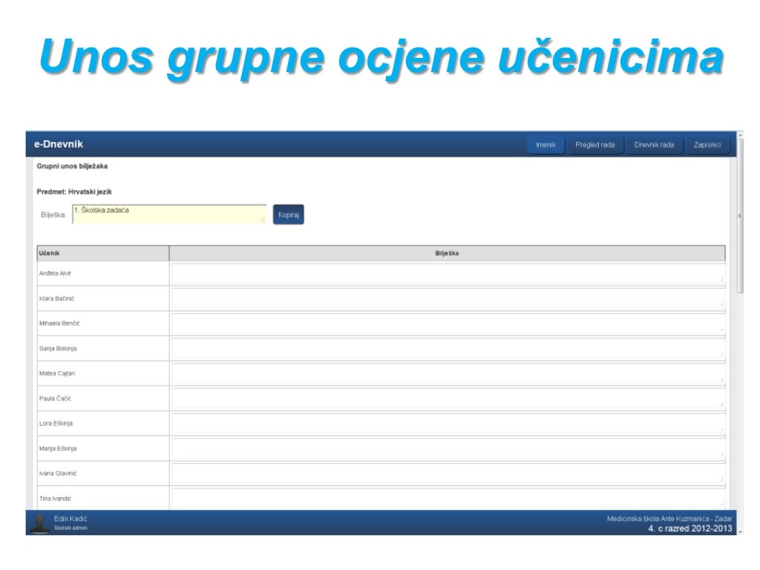Click student name Lora Eškinja
This screenshot has height=570, width=760.
click(56, 424)
